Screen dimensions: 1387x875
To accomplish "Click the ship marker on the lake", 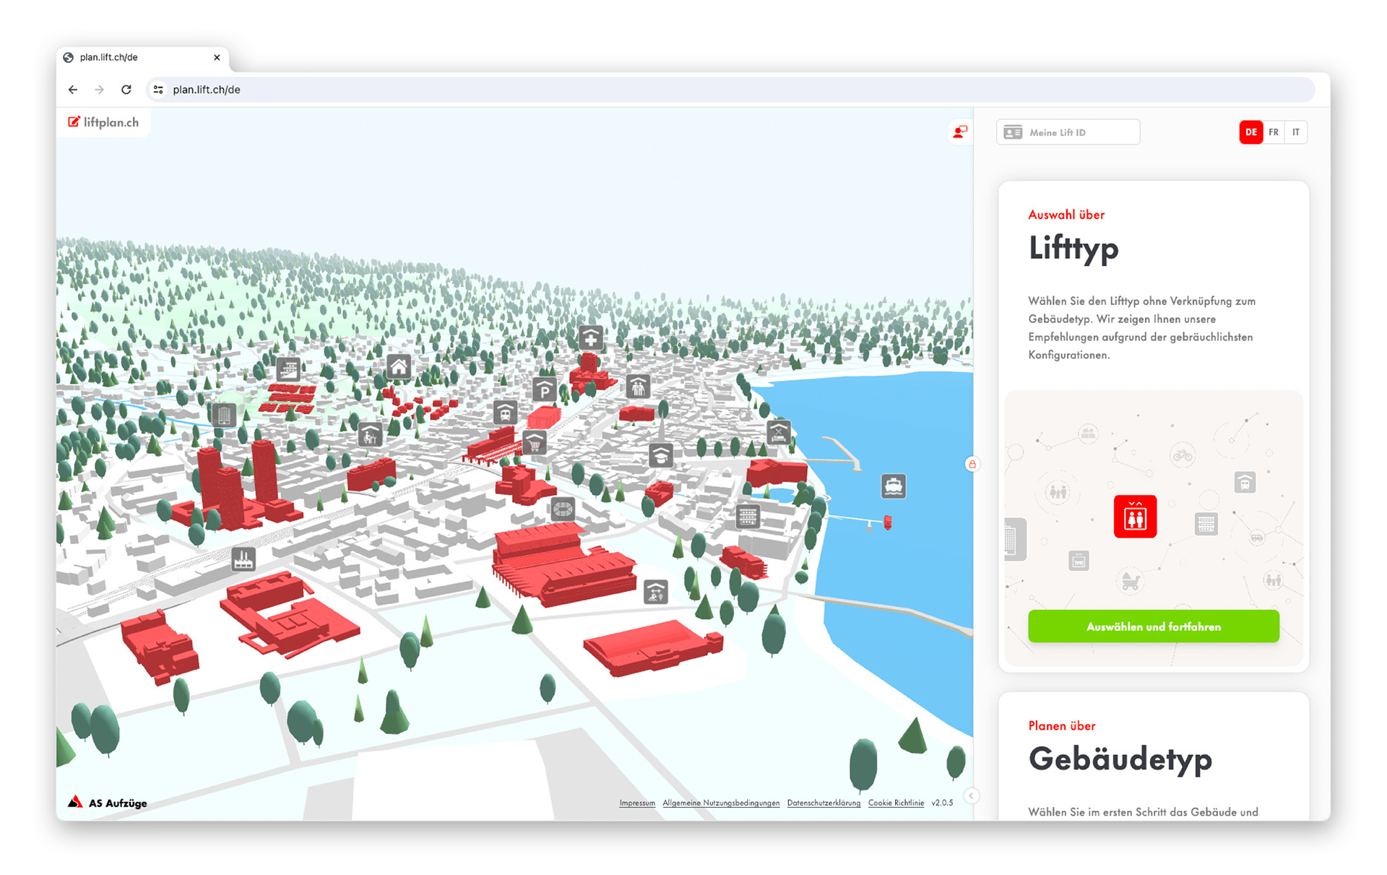I will 894,486.
